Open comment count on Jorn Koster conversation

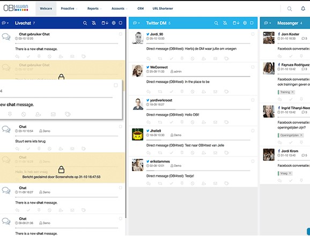tap(304, 38)
